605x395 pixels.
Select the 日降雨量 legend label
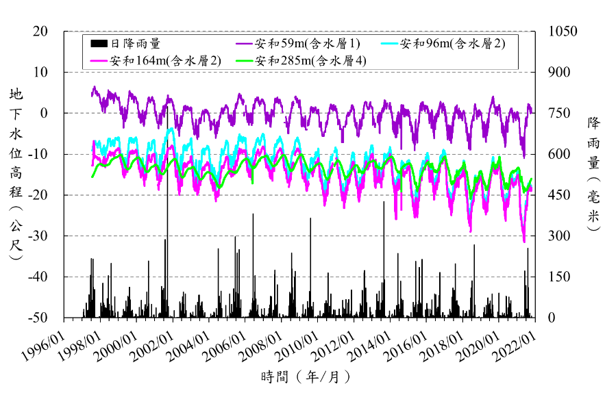point(135,44)
